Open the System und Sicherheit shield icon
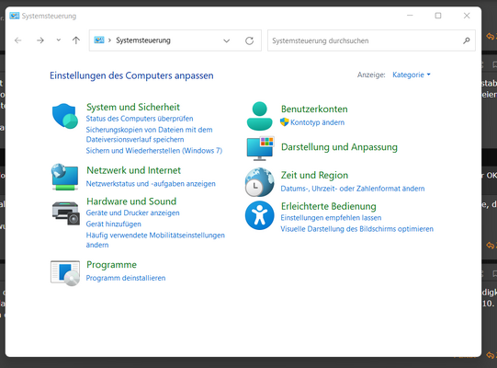The height and width of the screenshot is (368, 497). pos(65,116)
